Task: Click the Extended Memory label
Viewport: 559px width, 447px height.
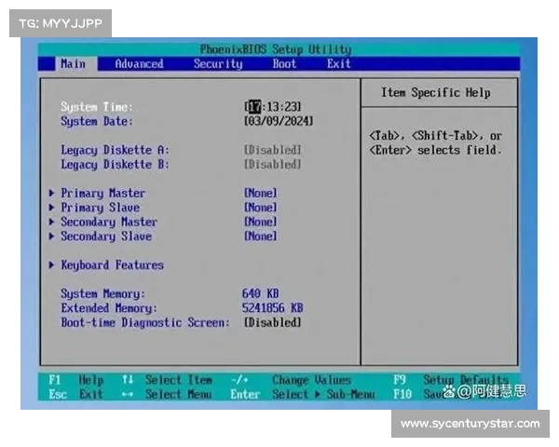Action: 109,308
